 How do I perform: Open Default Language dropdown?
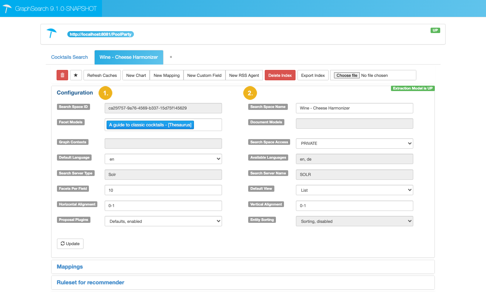click(163, 159)
